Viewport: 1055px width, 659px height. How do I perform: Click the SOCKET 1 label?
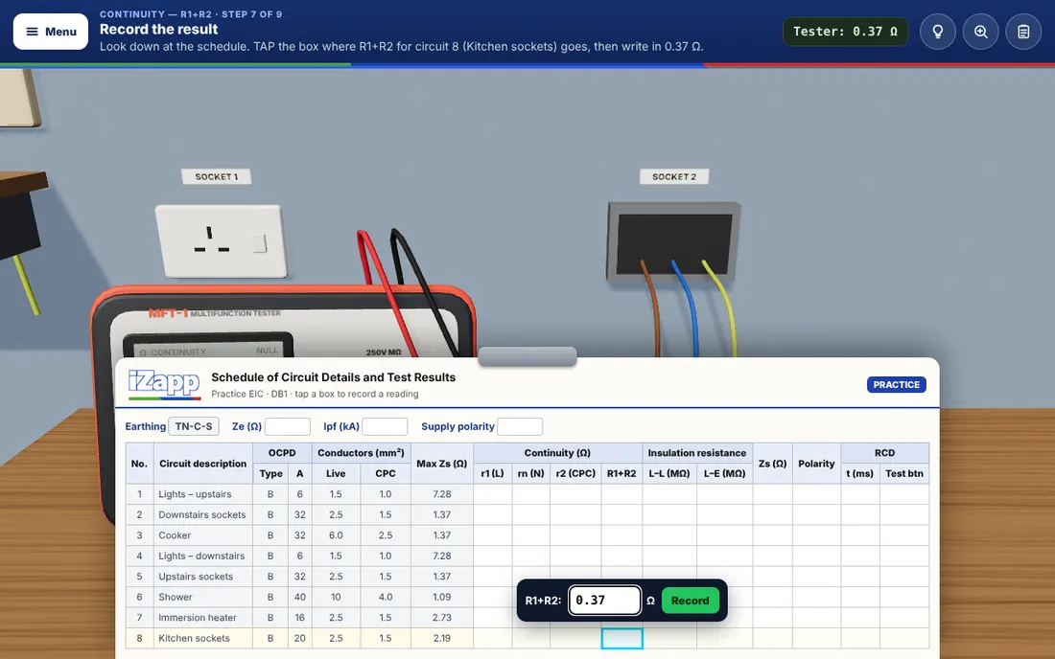pos(216,176)
